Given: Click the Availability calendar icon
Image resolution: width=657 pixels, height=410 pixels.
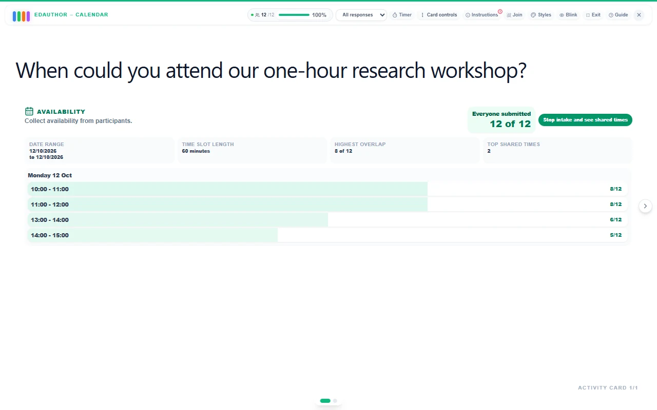Looking at the screenshot, I should (29, 111).
